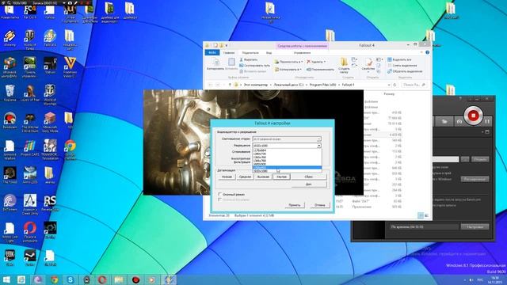Viewport: 507px width, 285px height.
Task: Choose 1920x1080 at bottom of resolution list
Action: point(287,171)
